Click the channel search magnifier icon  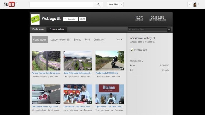coord(169,30)
